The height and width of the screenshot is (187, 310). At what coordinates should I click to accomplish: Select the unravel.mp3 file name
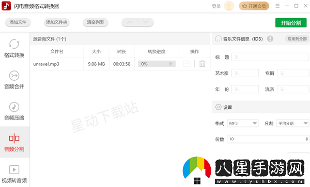(47, 64)
